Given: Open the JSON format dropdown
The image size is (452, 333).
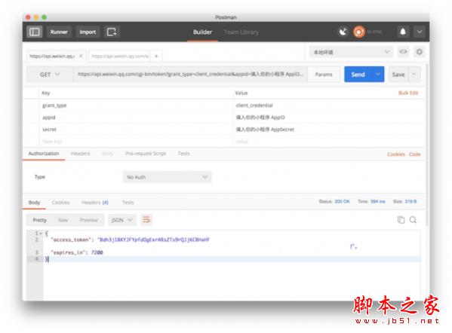Looking at the screenshot, I should [121, 220].
